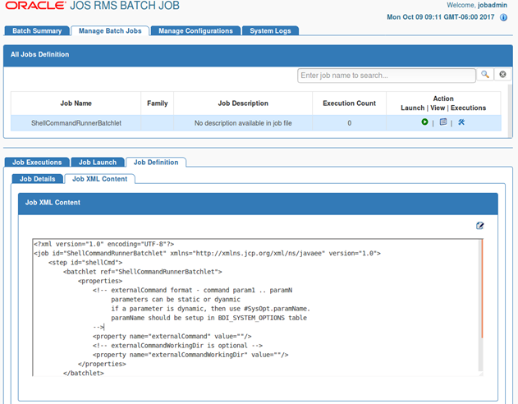518x404 pixels.
Task: Switch to Job Details sub-tab
Action: tap(37, 179)
